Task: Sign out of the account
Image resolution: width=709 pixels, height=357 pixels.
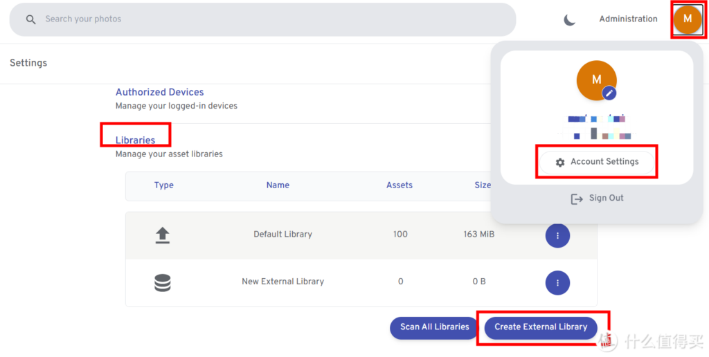Action: click(x=606, y=199)
